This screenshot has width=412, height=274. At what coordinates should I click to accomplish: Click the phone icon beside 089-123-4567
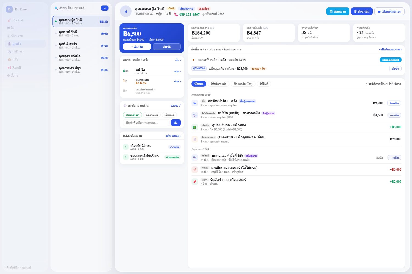(176, 15)
